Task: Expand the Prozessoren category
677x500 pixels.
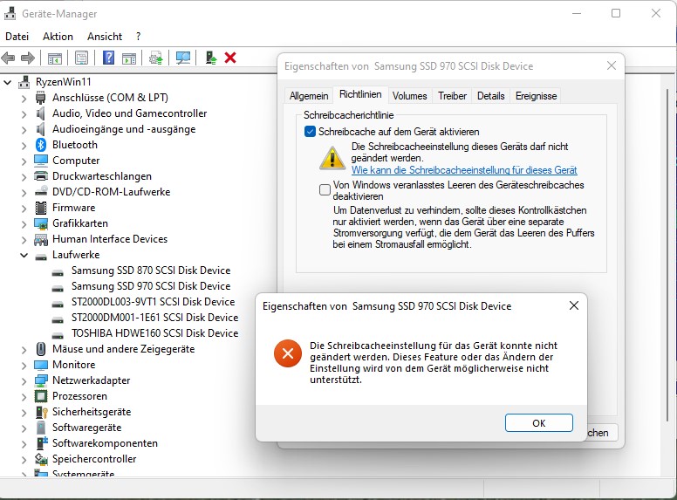Action: [24, 396]
